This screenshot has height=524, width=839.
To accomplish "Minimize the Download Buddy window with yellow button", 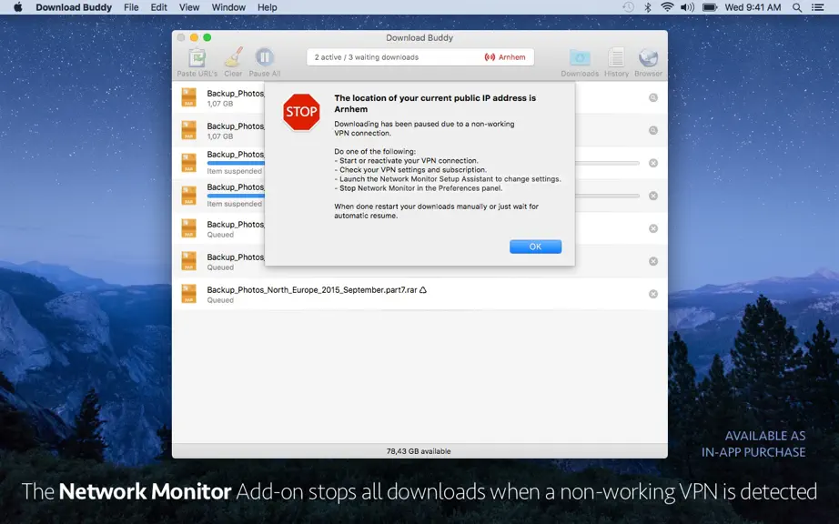I will (x=194, y=37).
